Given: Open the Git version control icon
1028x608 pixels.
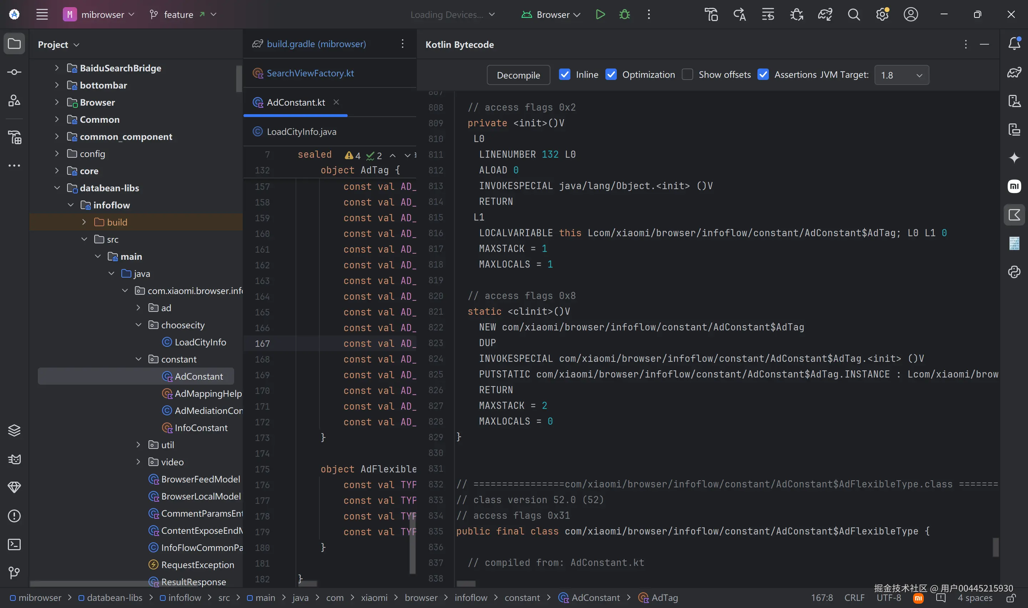Looking at the screenshot, I should pyautogui.click(x=14, y=573).
